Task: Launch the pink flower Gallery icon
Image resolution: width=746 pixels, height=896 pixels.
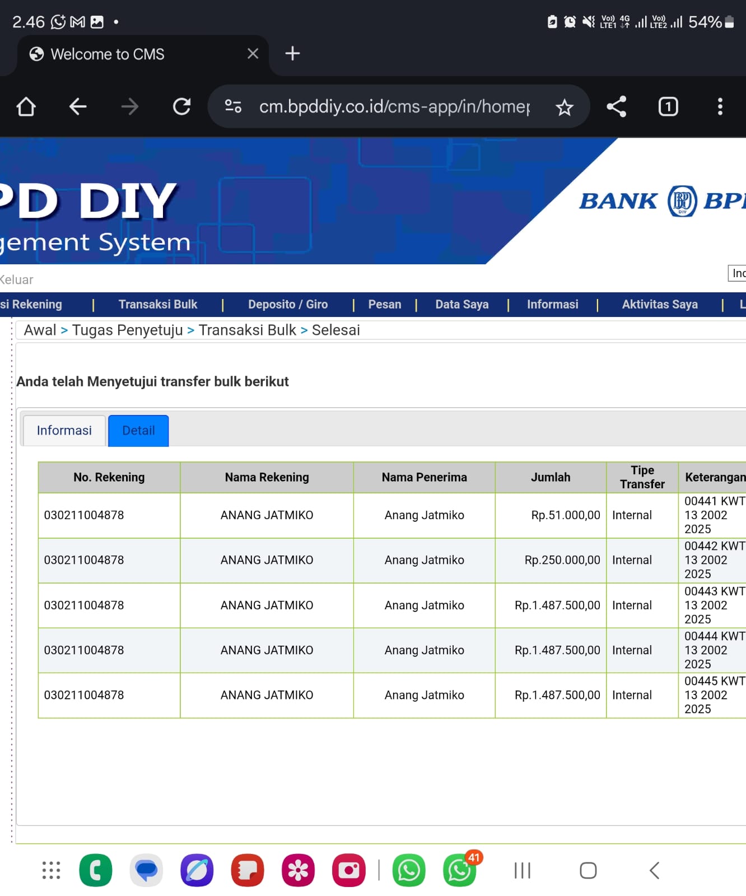Action: point(298,870)
